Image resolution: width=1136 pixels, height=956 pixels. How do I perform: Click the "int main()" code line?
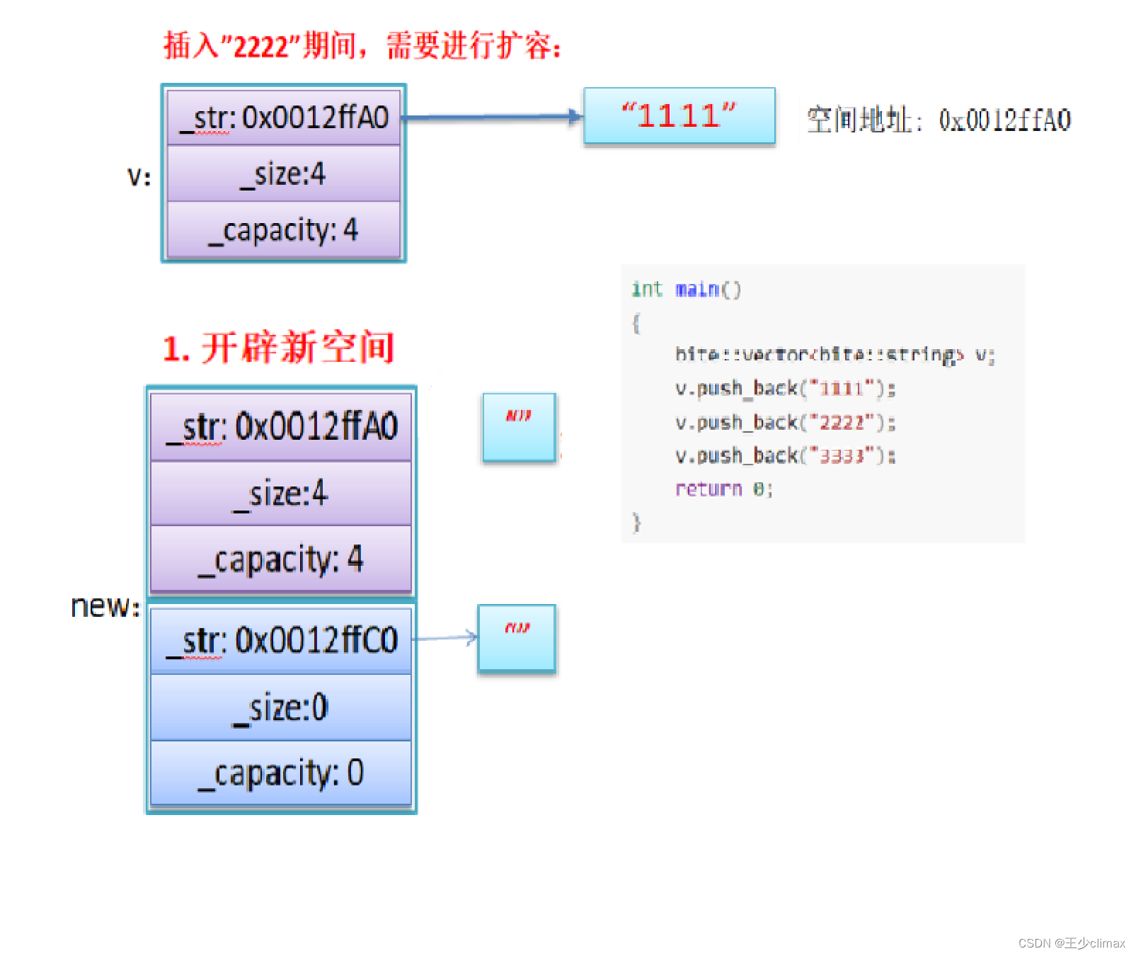click(x=686, y=289)
